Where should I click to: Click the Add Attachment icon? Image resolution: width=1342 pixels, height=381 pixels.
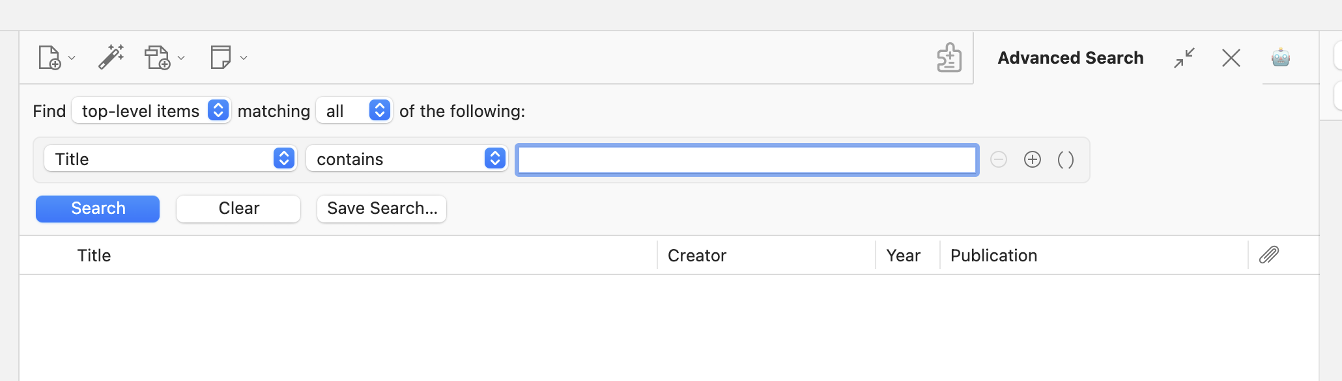coord(157,57)
